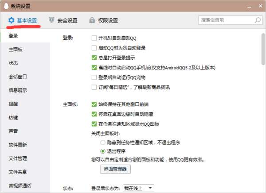The image size is (266, 193).
Task: Open 会话窗口 settings in sidebar
Action: coord(18,77)
